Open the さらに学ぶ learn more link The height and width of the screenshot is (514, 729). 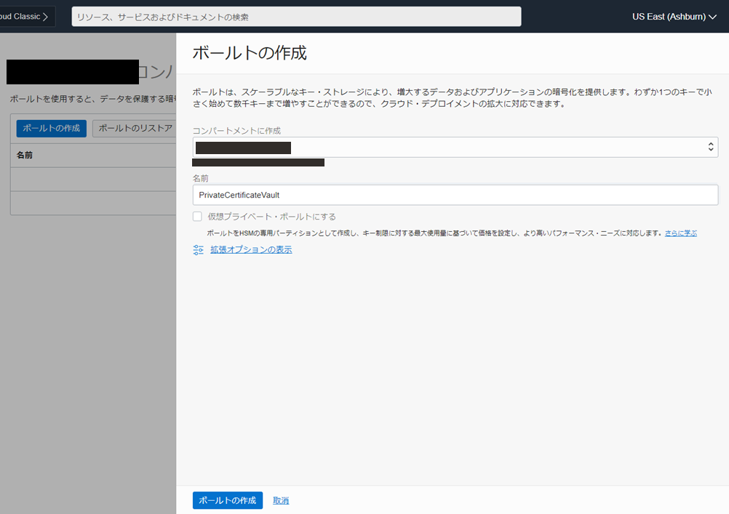pos(680,233)
